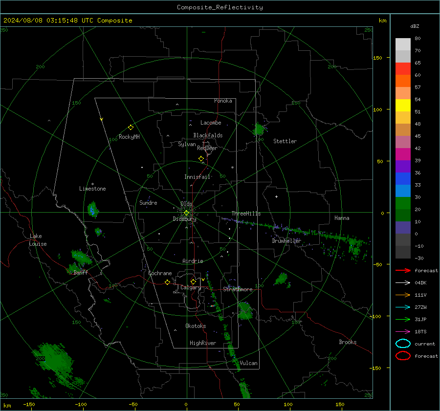Viewport: 440px width, 411px height.
Task: Click the cyan 27ZW arrow legend icon
Action: coord(403,307)
